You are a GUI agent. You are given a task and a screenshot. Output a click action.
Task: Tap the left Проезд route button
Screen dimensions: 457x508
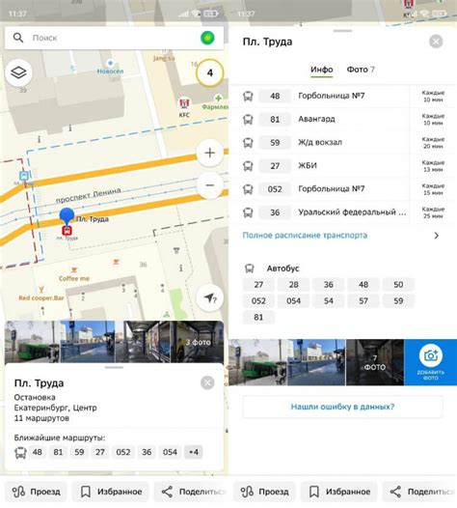coord(37,492)
